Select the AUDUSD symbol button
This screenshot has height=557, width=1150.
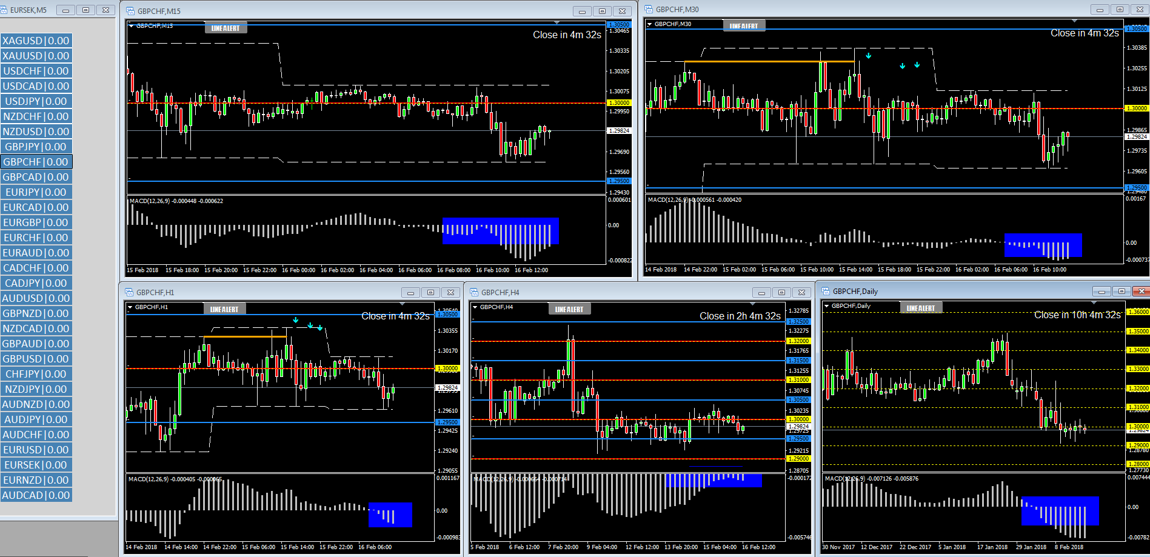pyautogui.click(x=36, y=298)
